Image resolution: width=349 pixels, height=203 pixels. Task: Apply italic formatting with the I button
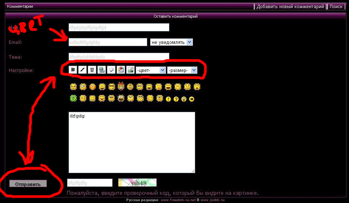coord(82,70)
